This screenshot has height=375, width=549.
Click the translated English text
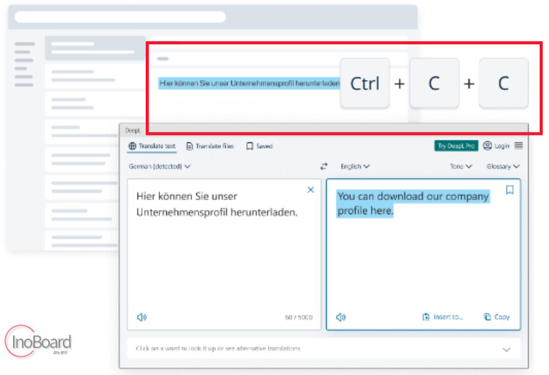(x=413, y=203)
